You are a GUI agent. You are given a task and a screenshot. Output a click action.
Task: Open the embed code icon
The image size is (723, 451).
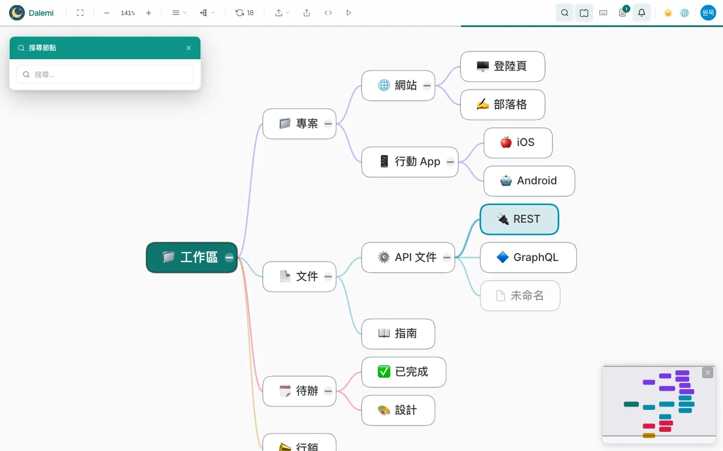(x=328, y=12)
